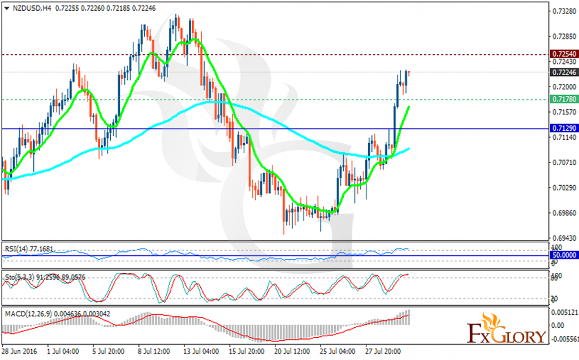Click the FxGlory logo
This screenshot has height=360, width=579.
(x=506, y=328)
